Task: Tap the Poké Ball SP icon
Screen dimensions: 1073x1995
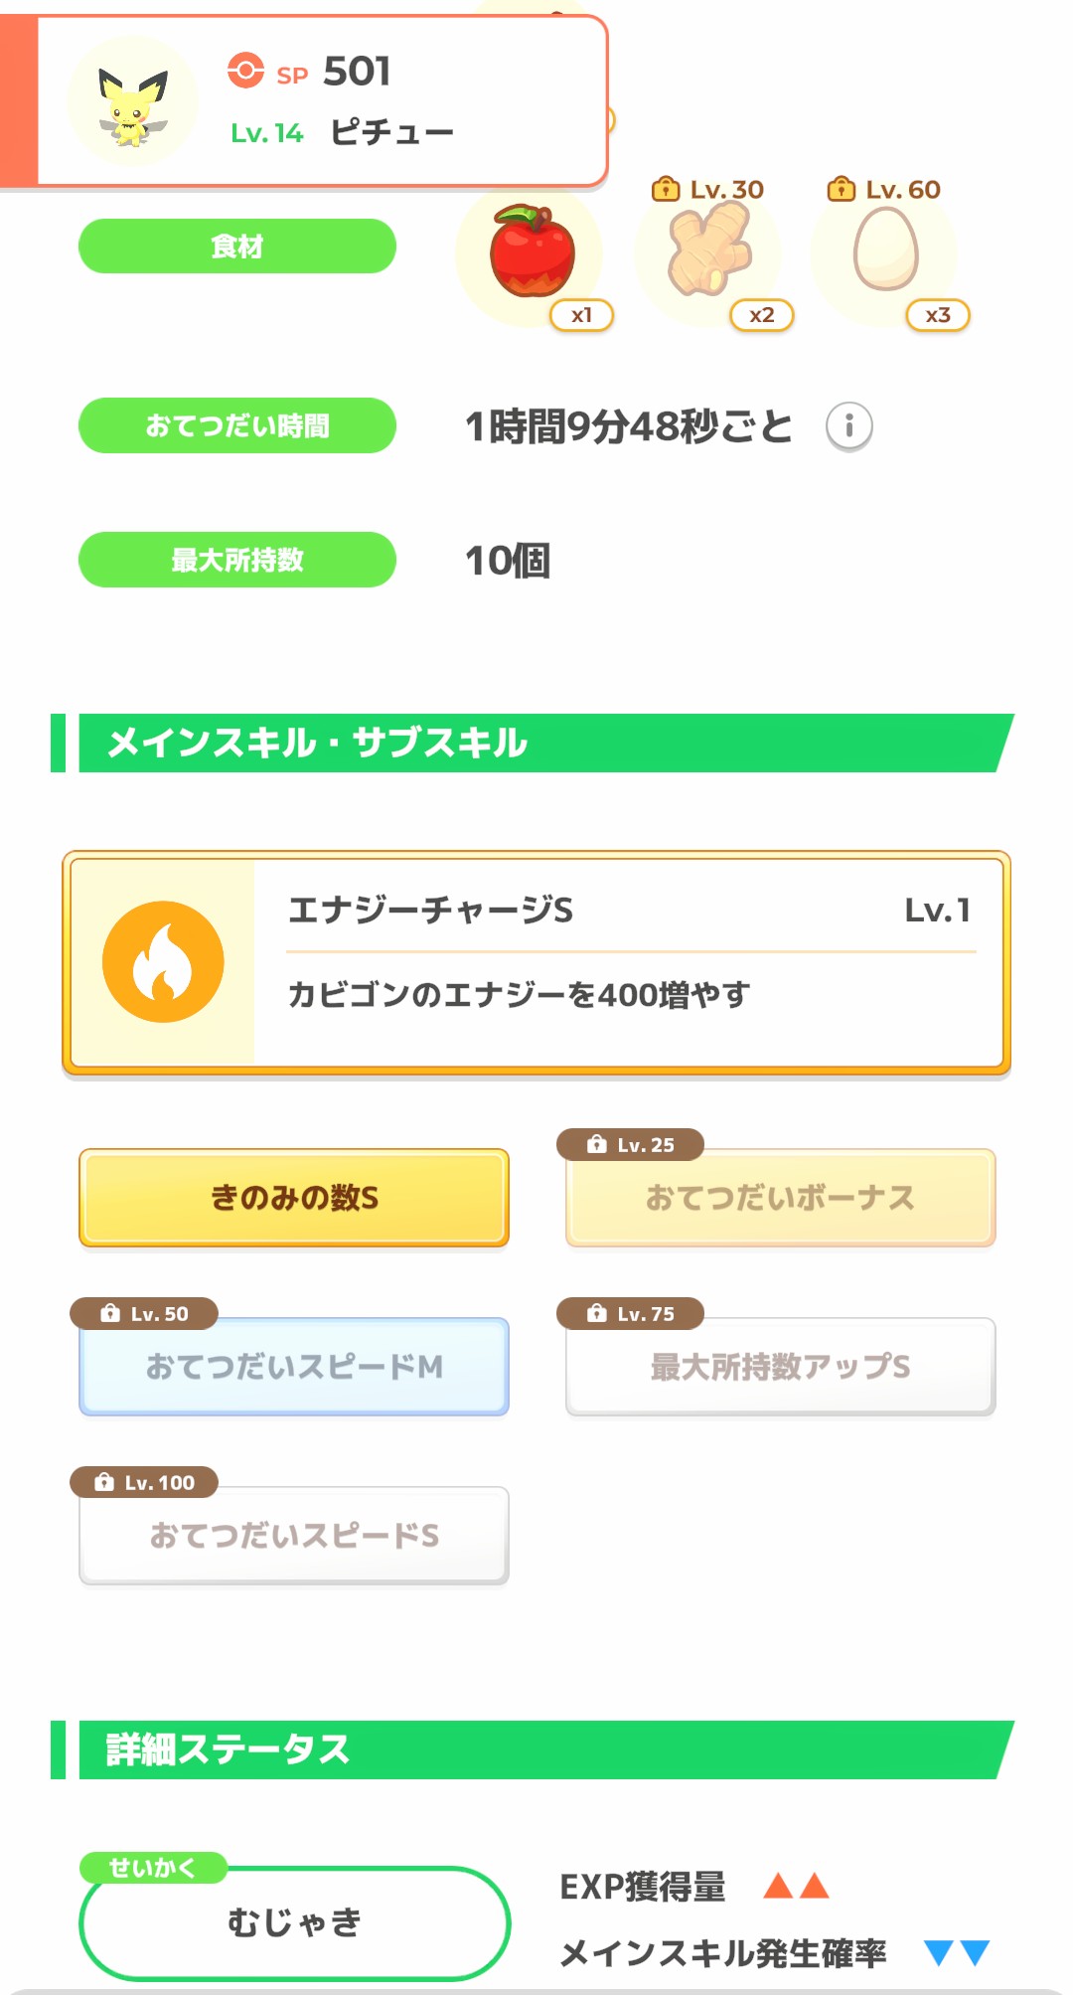Action: (245, 71)
